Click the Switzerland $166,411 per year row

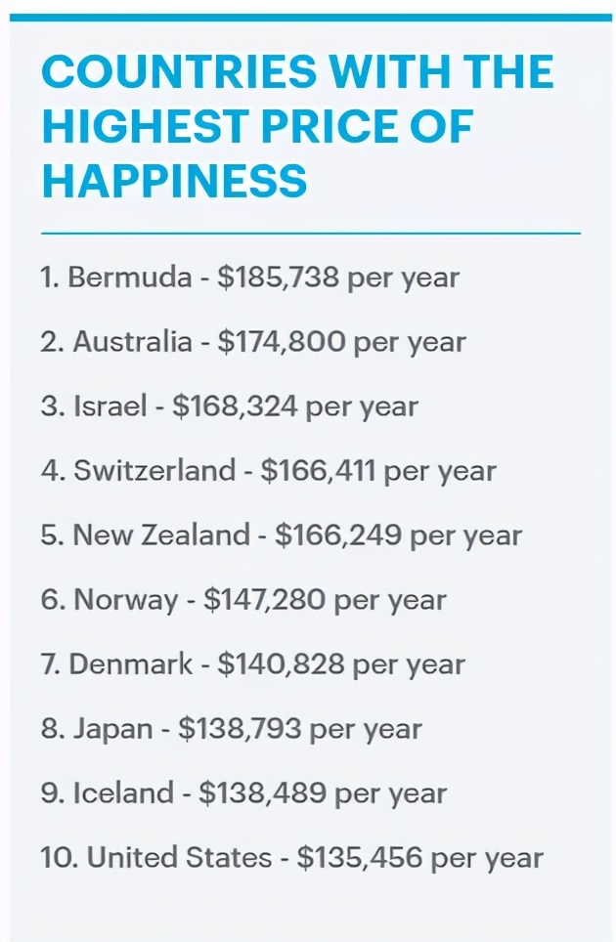pyautogui.click(x=268, y=471)
